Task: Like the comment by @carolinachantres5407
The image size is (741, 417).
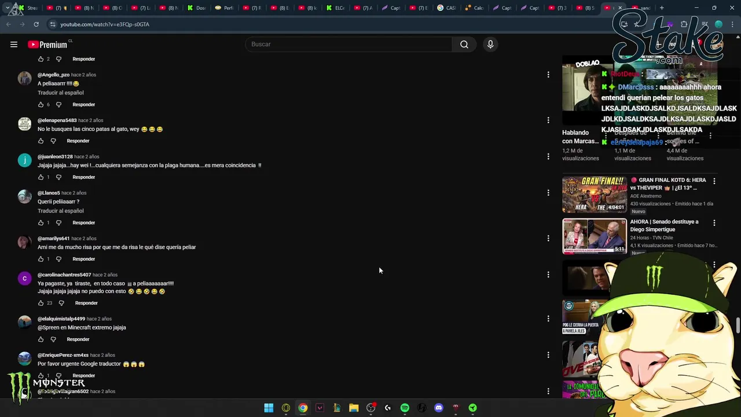Action: pos(41,303)
